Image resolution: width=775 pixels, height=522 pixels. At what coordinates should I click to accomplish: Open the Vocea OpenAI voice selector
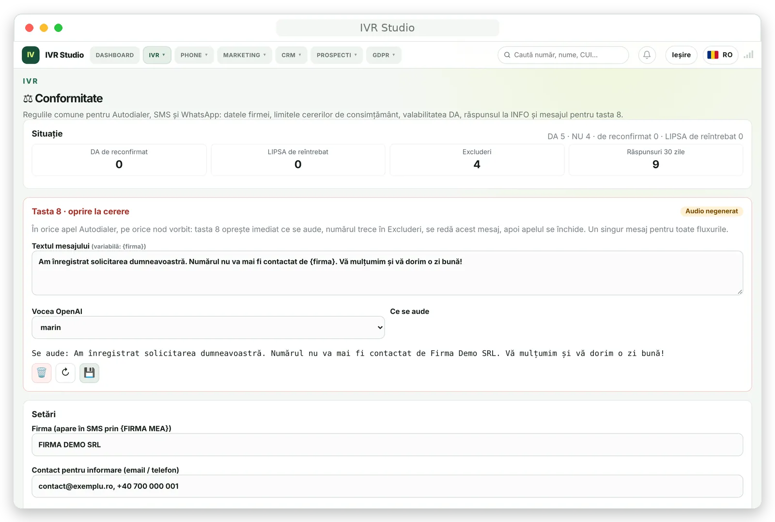(x=208, y=328)
